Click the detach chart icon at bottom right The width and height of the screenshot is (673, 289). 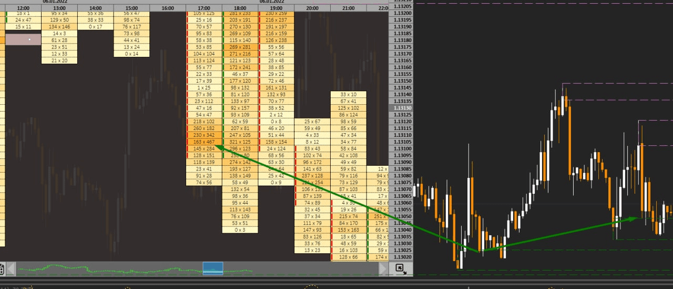pyautogui.click(x=400, y=268)
